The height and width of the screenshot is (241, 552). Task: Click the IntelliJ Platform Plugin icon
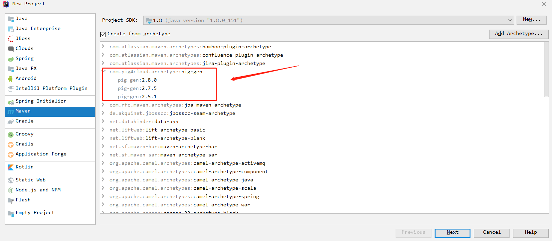[11, 89]
